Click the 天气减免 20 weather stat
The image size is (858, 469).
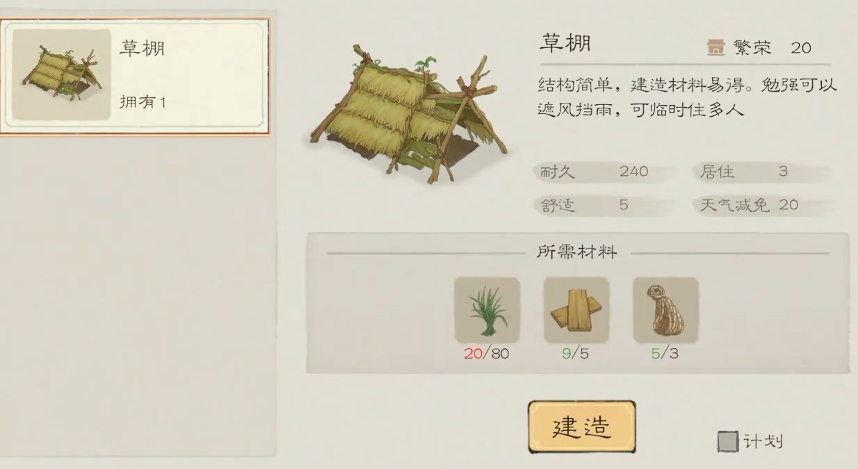point(762,205)
